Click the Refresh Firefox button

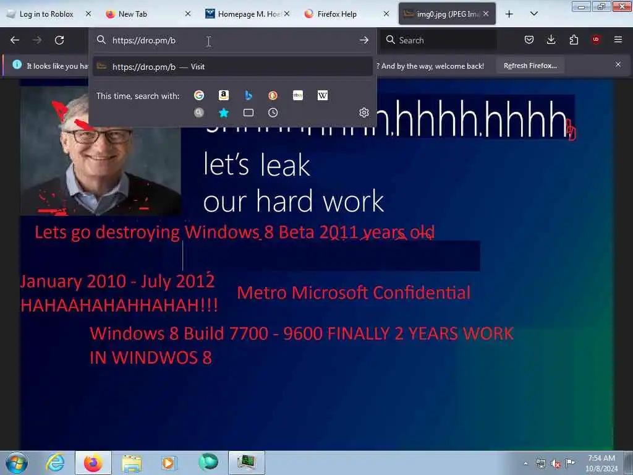point(530,66)
